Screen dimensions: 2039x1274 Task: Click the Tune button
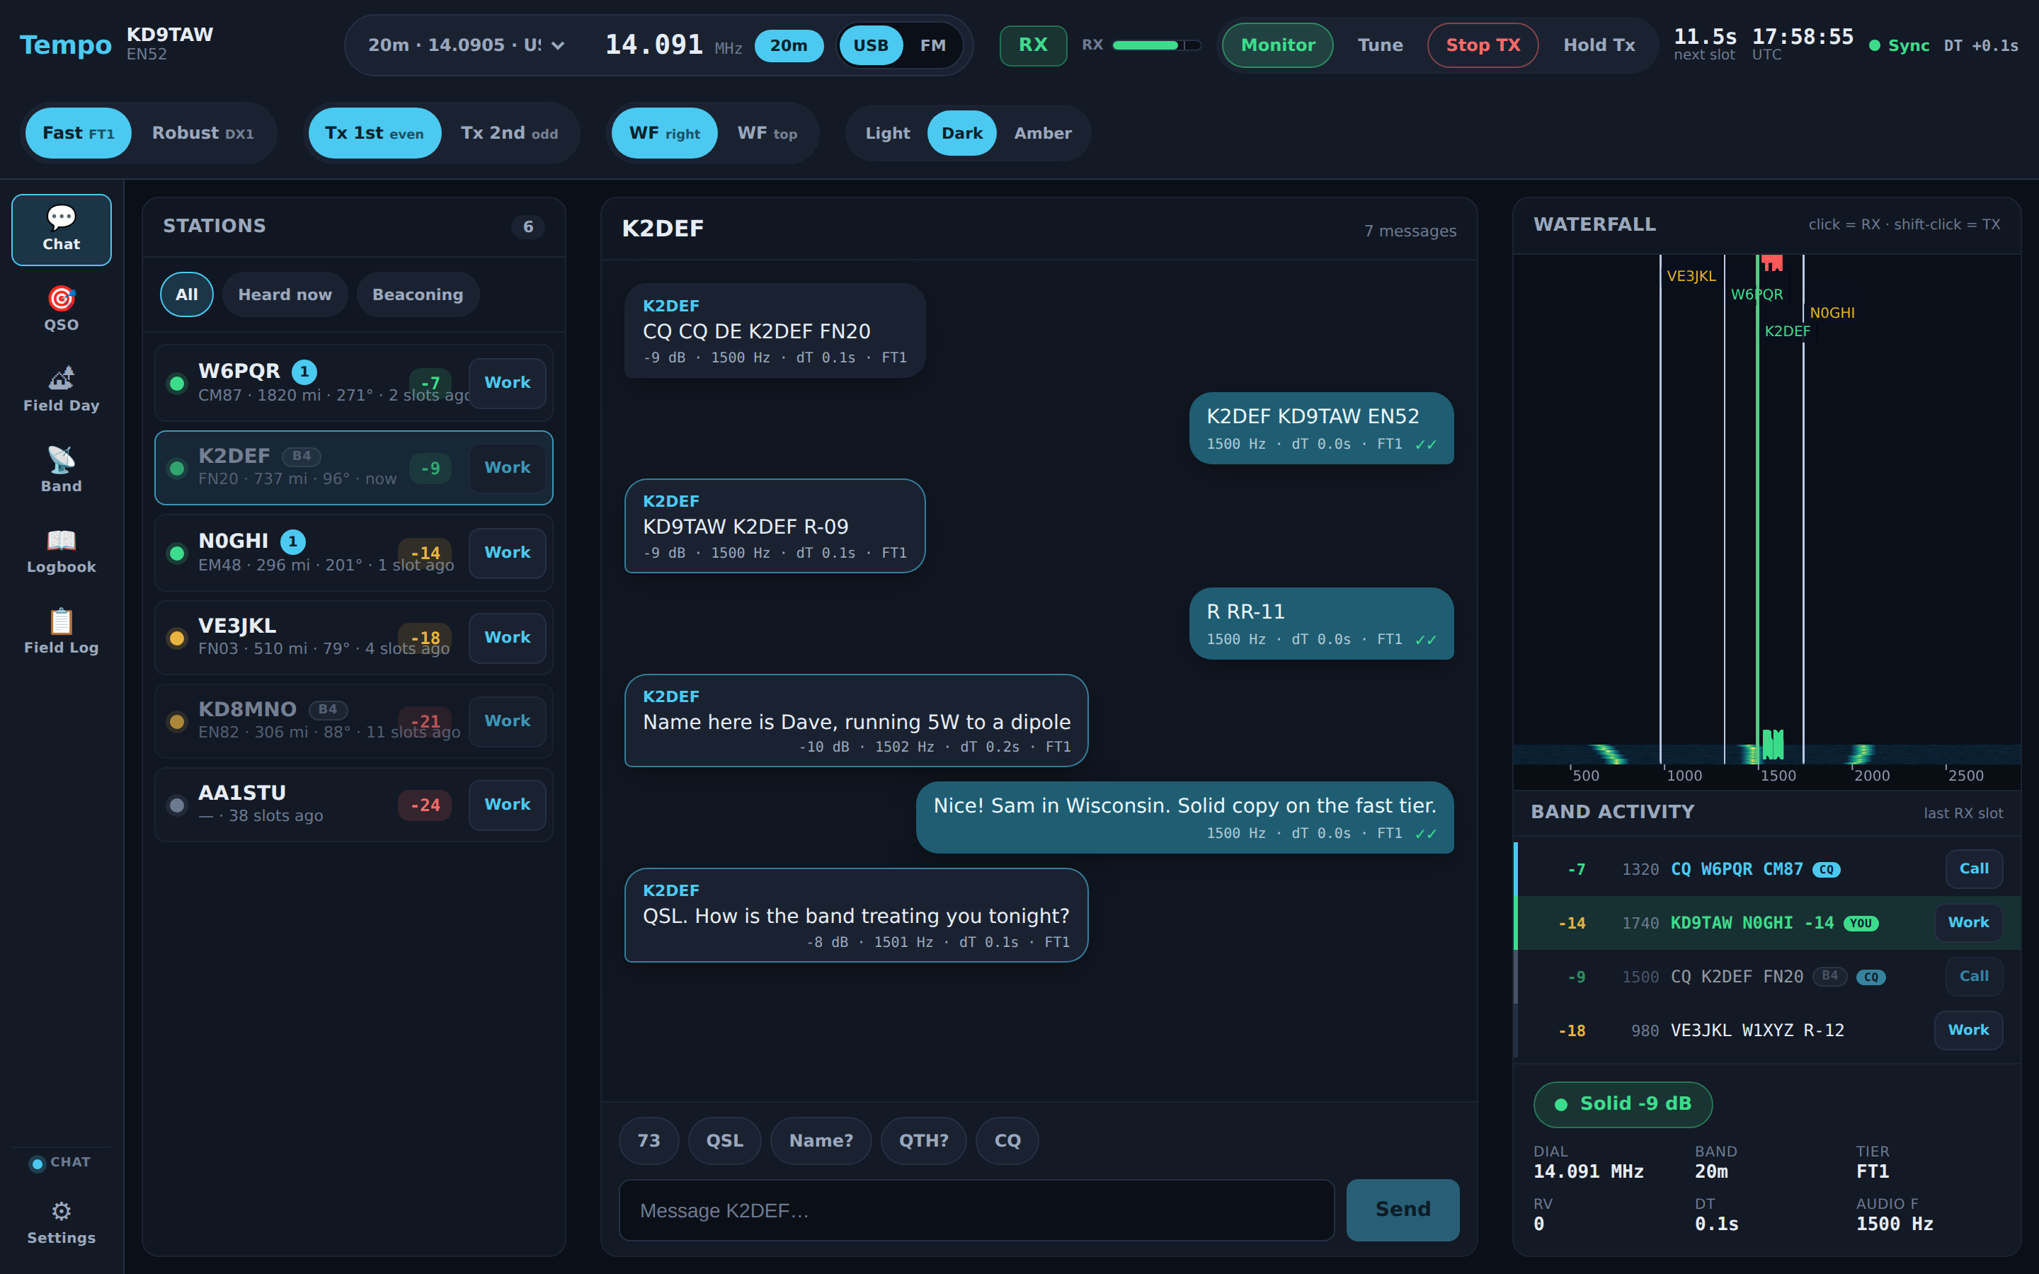pyautogui.click(x=1380, y=45)
